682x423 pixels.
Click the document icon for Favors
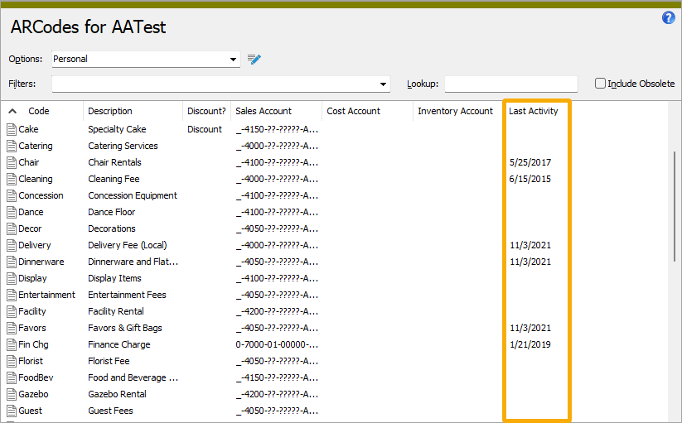tap(12, 328)
